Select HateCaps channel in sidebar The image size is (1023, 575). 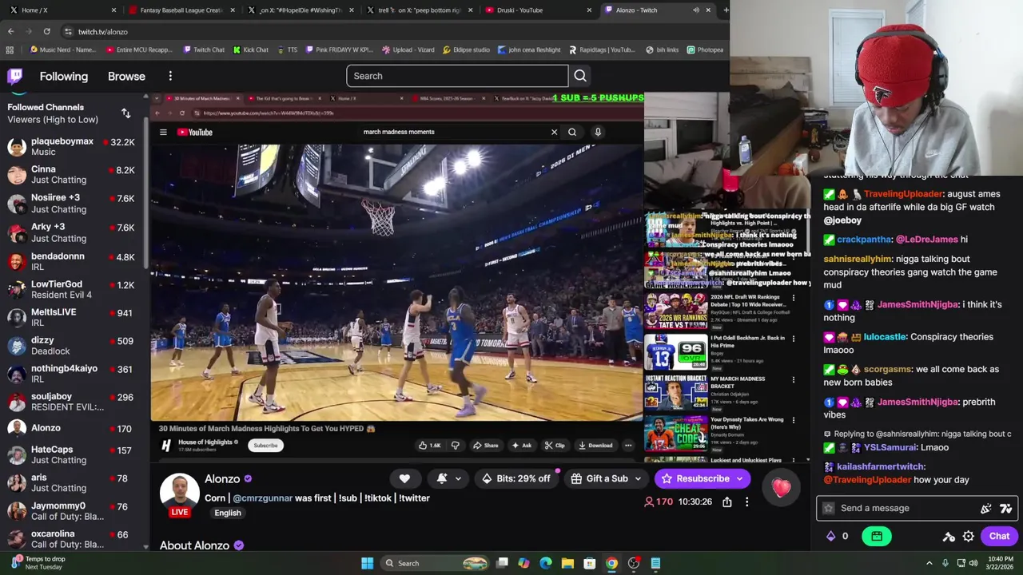click(74, 454)
